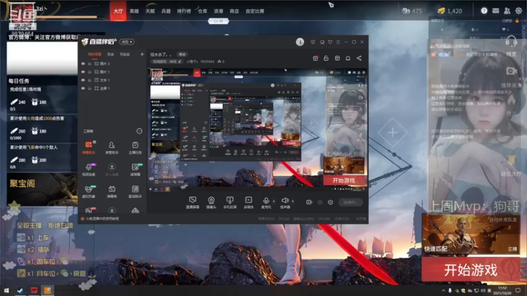
Task: Open the hamburger menu in the 直播伴侣 title bar
Action: click(x=338, y=42)
